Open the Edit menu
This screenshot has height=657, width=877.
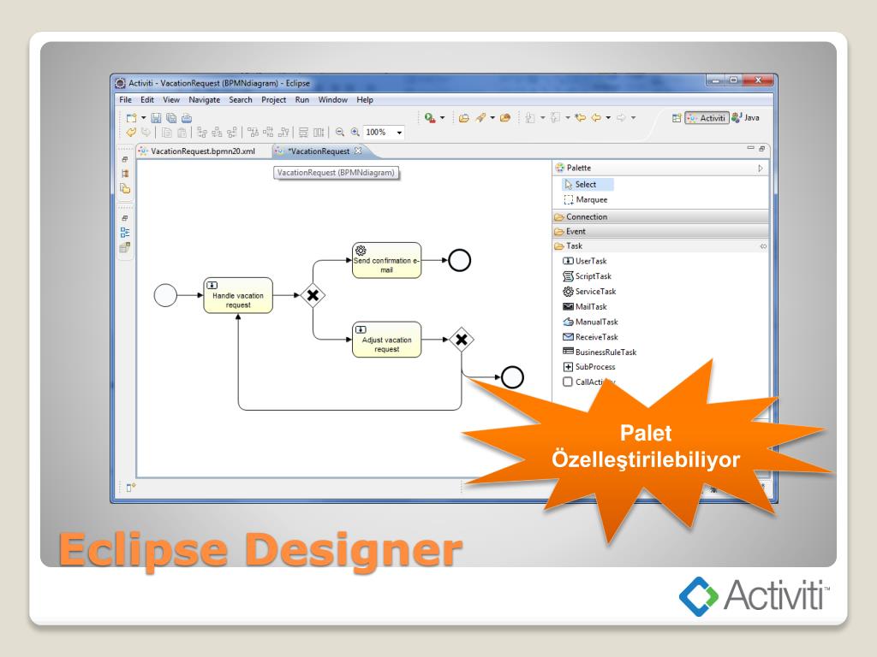pos(147,100)
